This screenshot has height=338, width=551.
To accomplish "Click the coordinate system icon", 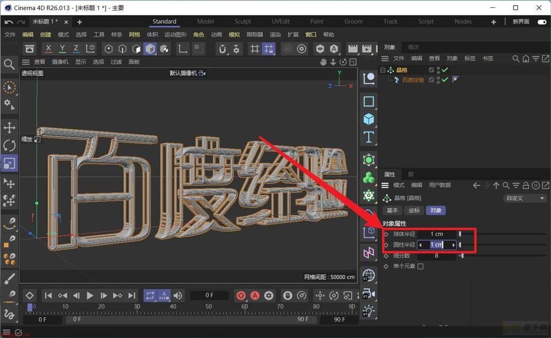I will click(x=90, y=48).
